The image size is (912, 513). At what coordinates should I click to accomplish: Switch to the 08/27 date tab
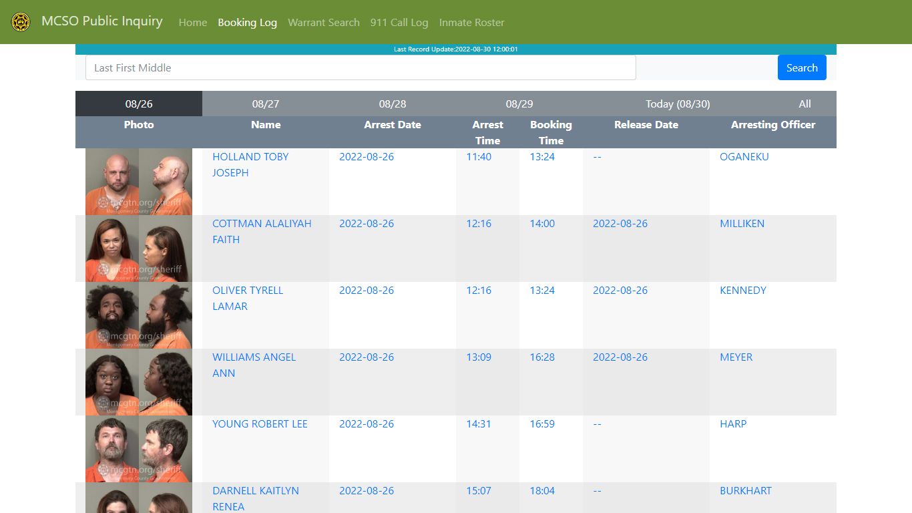266,104
